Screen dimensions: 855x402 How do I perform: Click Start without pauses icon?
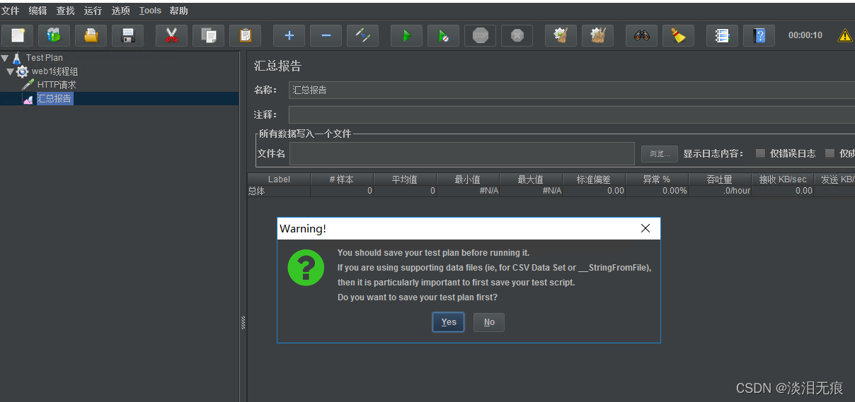point(443,35)
